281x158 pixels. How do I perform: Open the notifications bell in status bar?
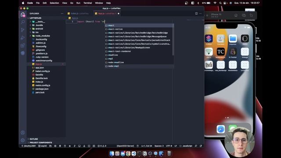pyautogui.click(x=201, y=146)
